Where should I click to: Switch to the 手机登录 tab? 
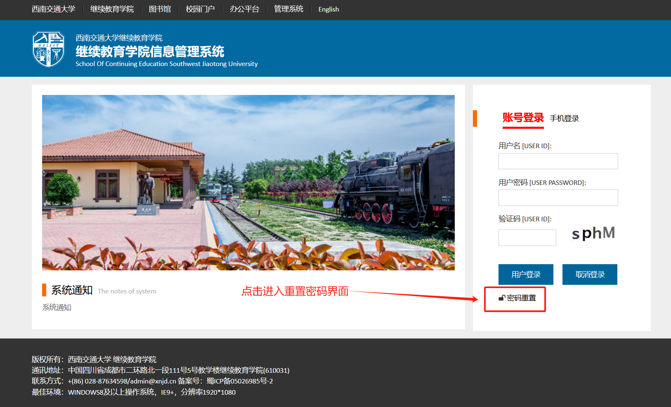pyautogui.click(x=564, y=118)
